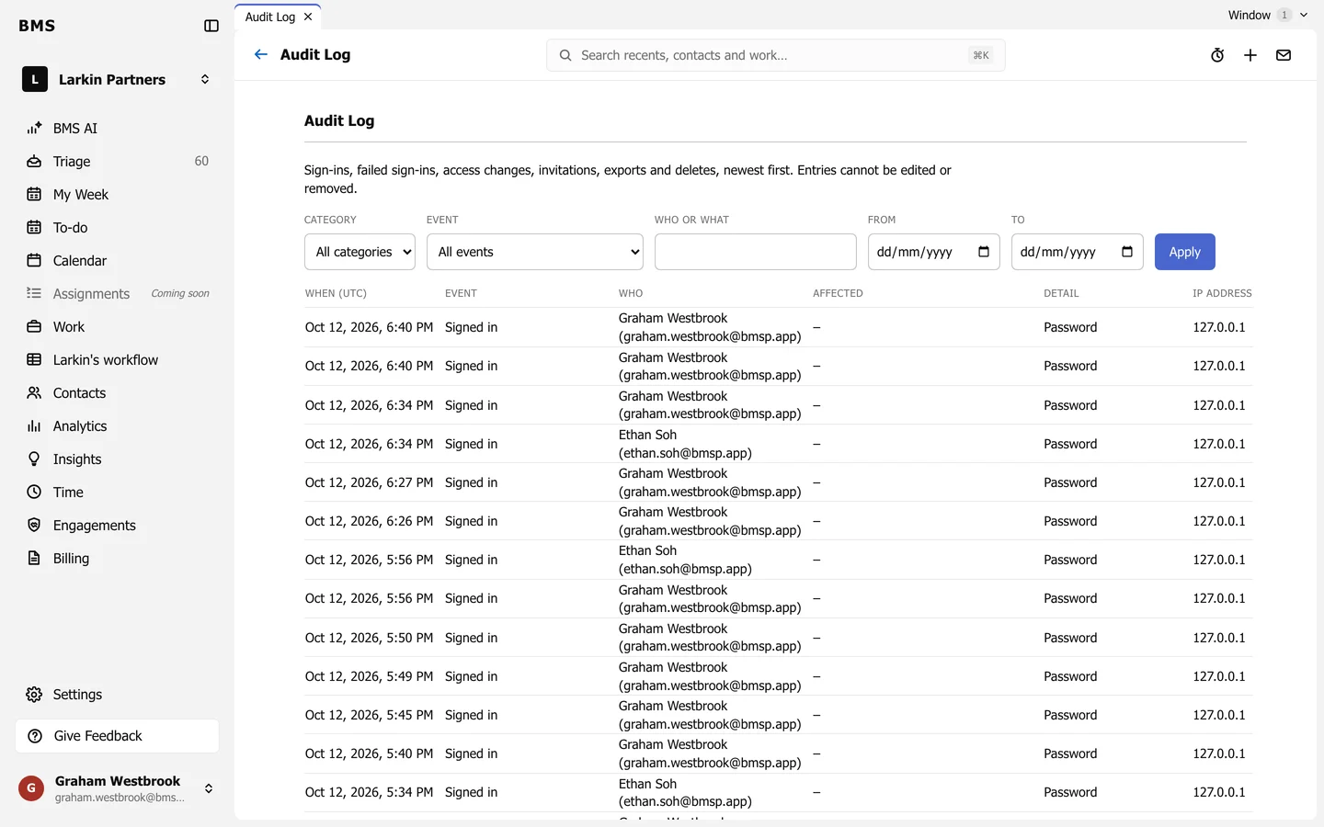Select the 'Oct 12, 2026, 5:40 PM' timestamp
Screen dimensions: 1324x827
click(x=369, y=753)
